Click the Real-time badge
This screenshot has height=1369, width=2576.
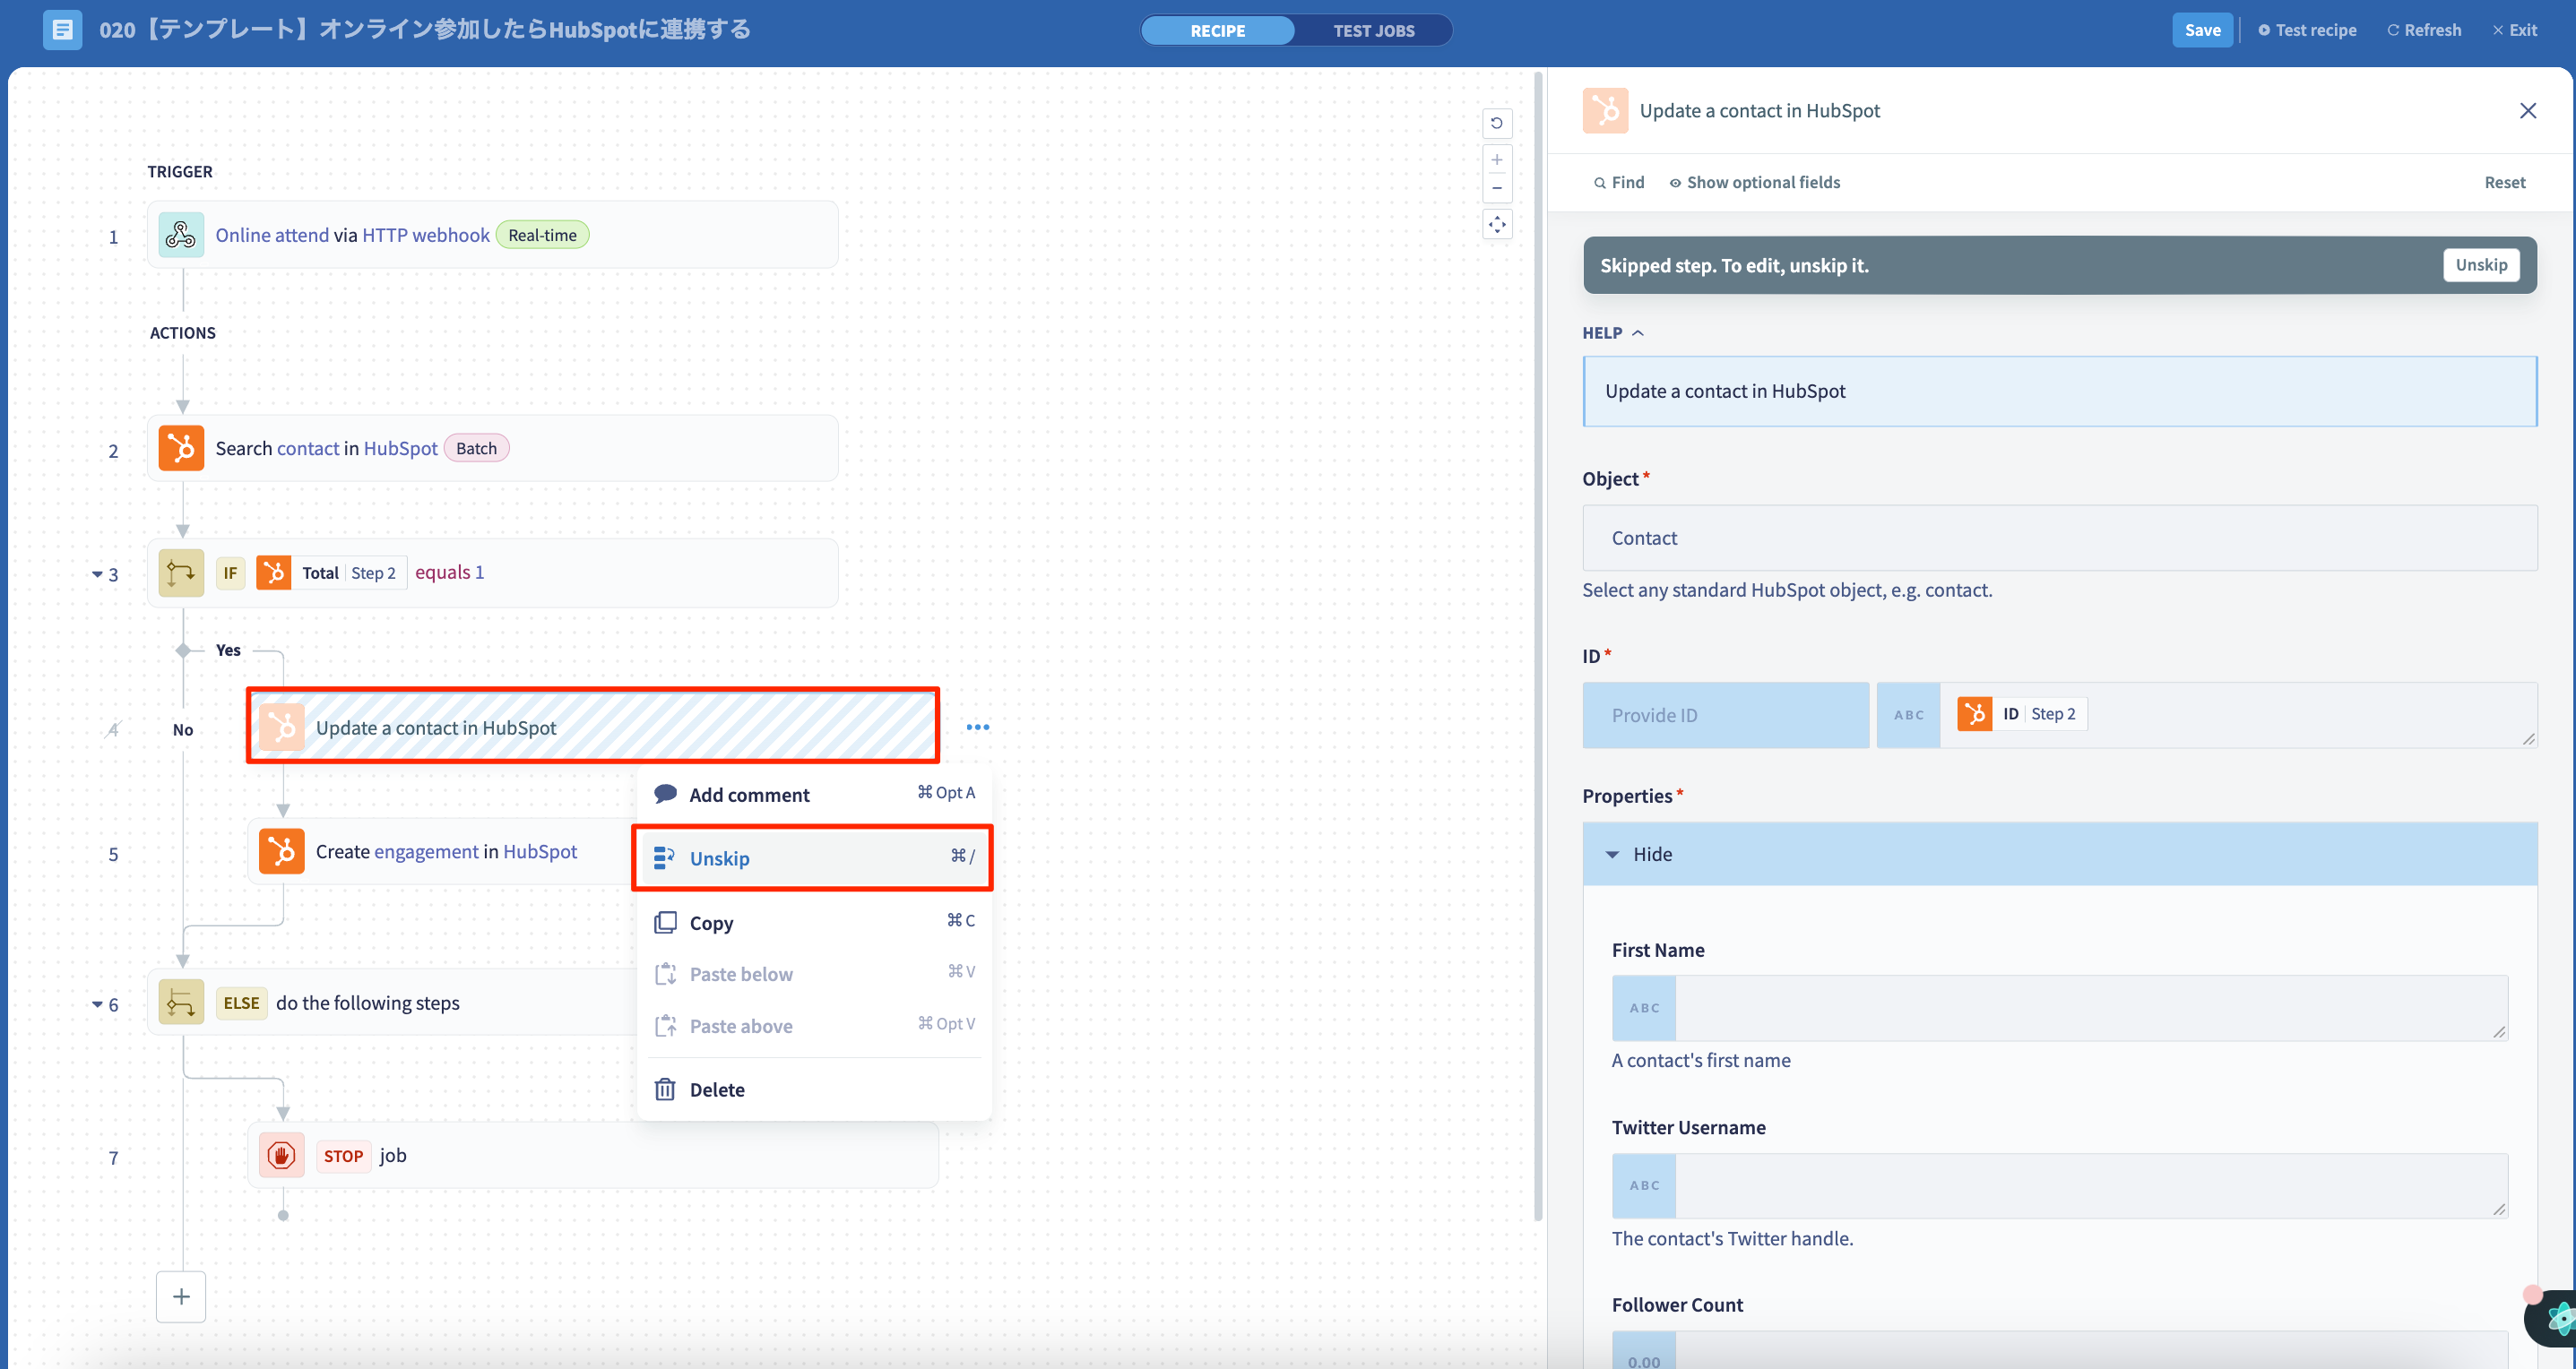542,235
